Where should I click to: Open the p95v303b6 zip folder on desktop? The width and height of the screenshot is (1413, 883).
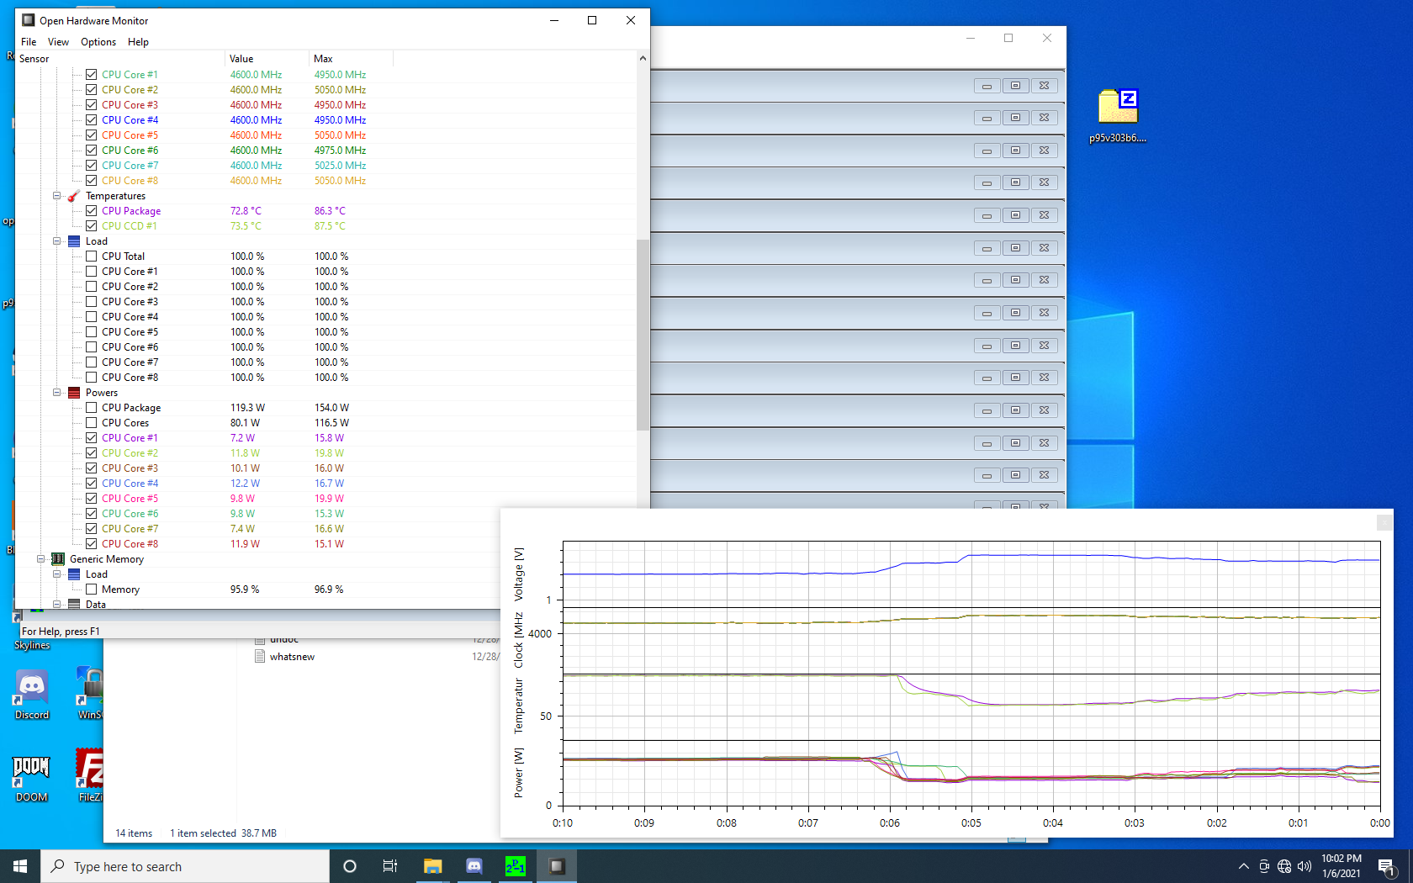[x=1117, y=108]
